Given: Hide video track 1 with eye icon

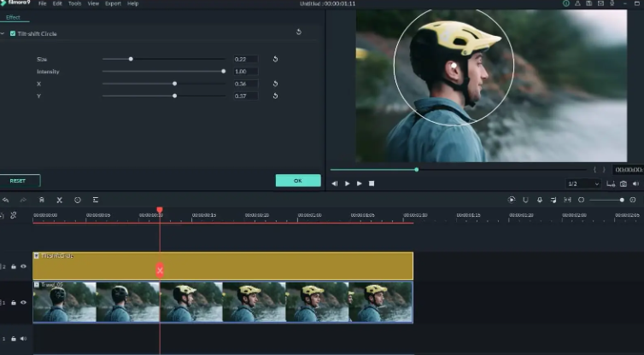Looking at the screenshot, I should point(23,302).
